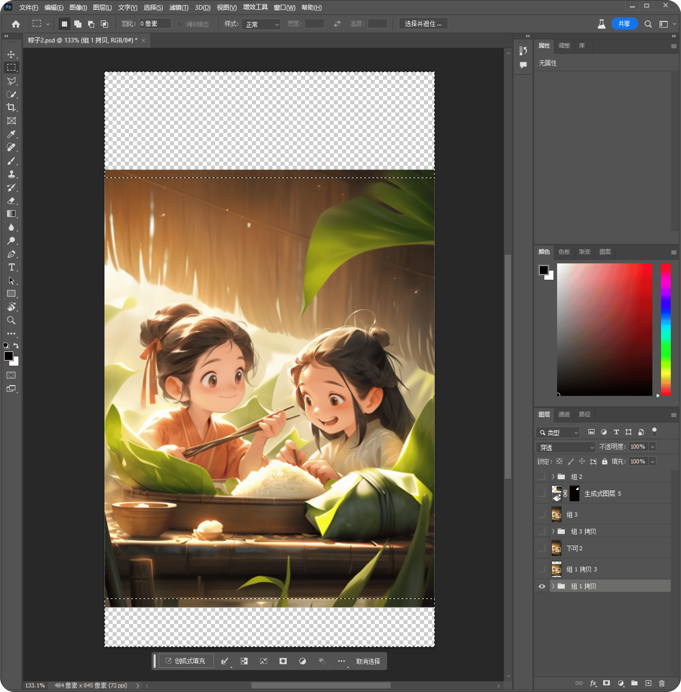Hide the 组 1 拷贝 layer

pyautogui.click(x=542, y=586)
